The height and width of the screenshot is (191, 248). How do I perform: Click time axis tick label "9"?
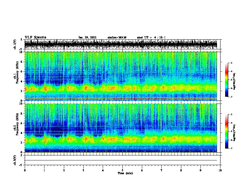[x=200, y=170]
